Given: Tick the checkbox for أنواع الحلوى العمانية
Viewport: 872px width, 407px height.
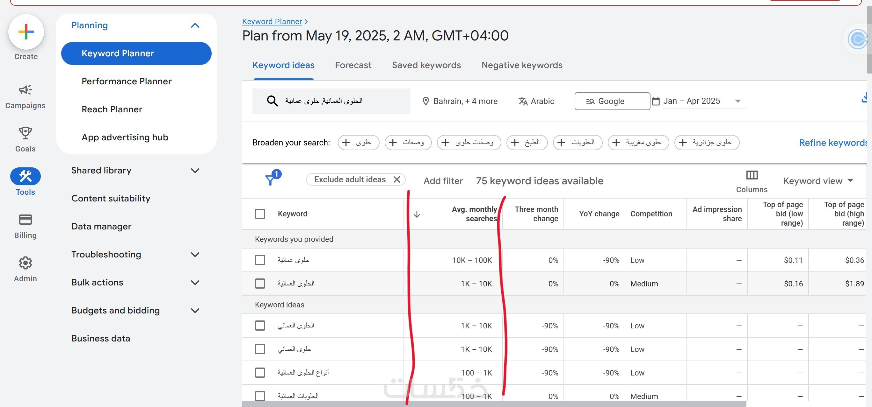Looking at the screenshot, I should 260,373.
